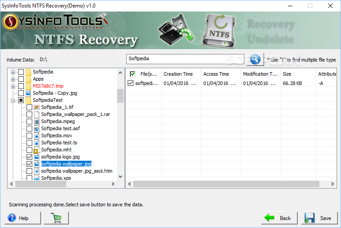Click tree panel horizontal scroll left arrow
The image size is (341, 228).
click(11, 184)
